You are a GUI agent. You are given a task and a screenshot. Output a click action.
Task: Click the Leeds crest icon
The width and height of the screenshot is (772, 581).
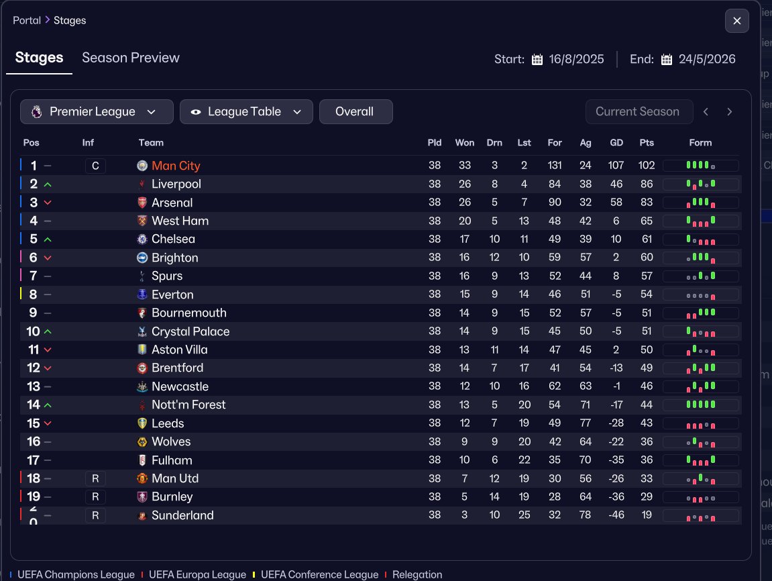tap(142, 423)
